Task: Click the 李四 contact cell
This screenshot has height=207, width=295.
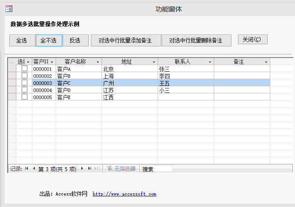Action: point(186,76)
